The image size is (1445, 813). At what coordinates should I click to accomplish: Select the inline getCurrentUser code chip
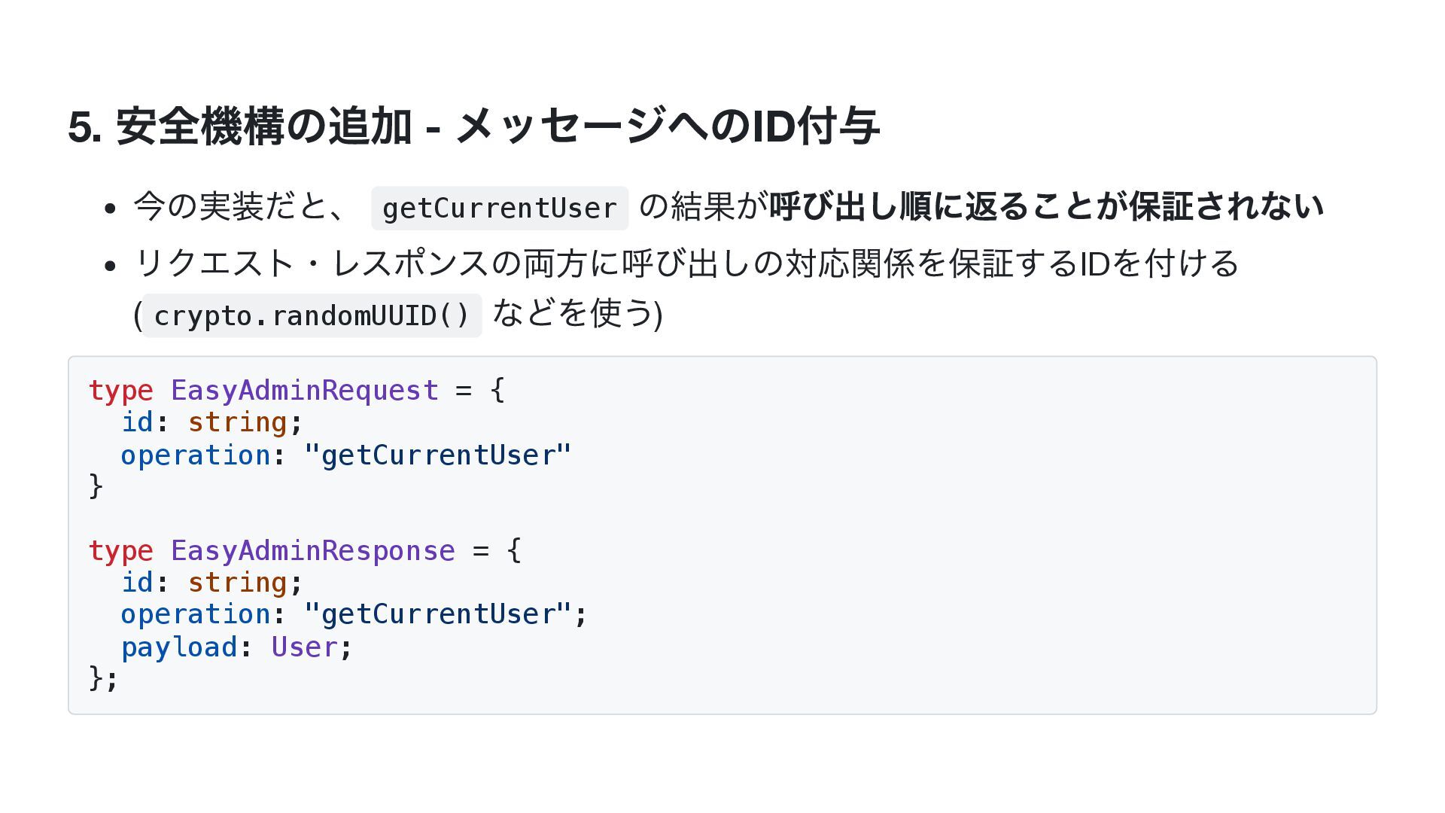(500, 209)
